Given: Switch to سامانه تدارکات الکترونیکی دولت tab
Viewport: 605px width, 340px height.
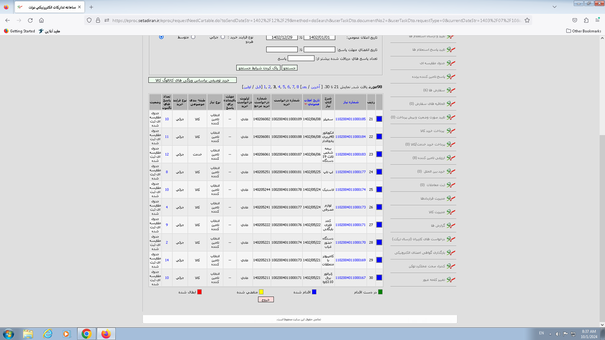Looking at the screenshot, I should 49,7.
